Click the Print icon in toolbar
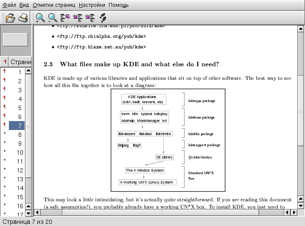This screenshot has height=226, width=305. [x=22, y=18]
